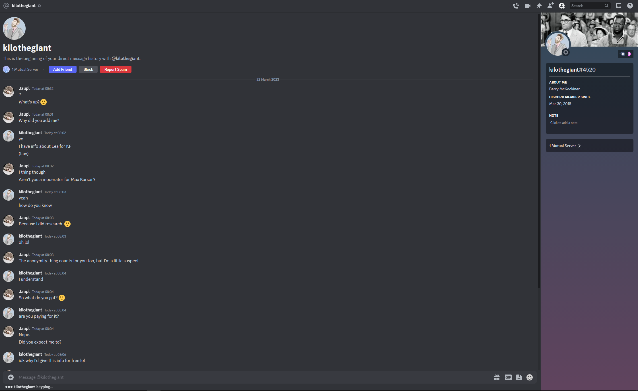
Task: Start a video call
Action: pyautogui.click(x=527, y=6)
